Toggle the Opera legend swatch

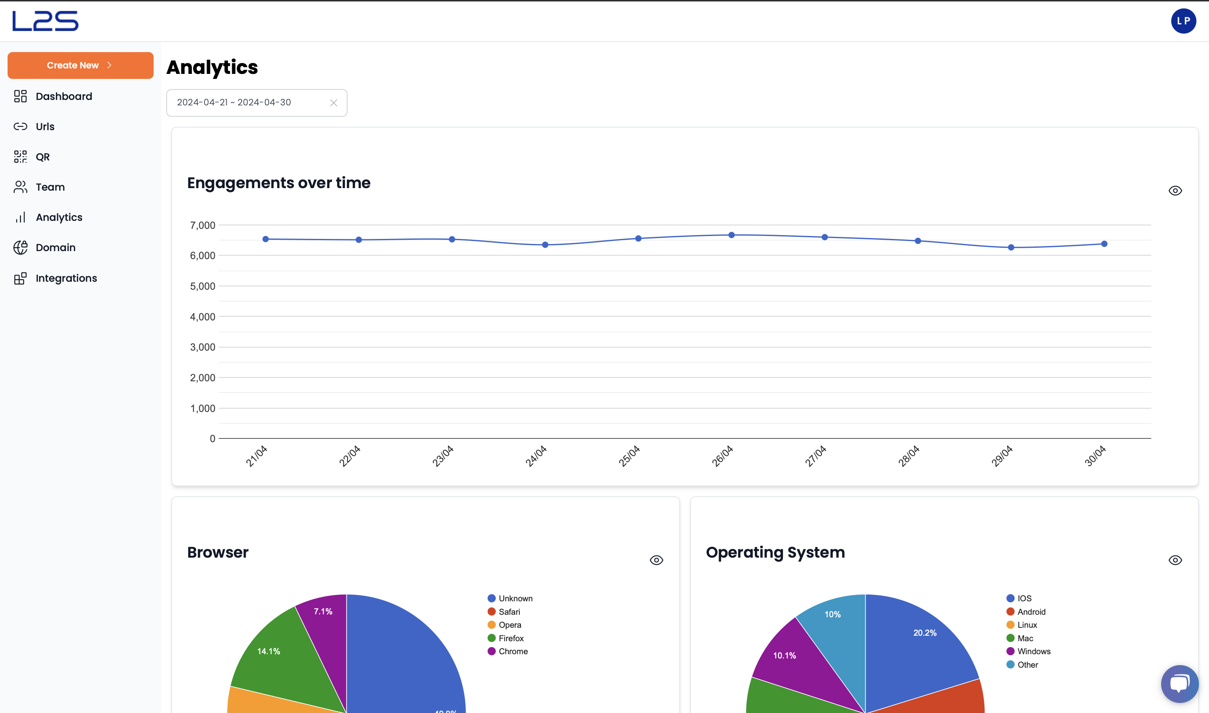[x=492, y=624]
